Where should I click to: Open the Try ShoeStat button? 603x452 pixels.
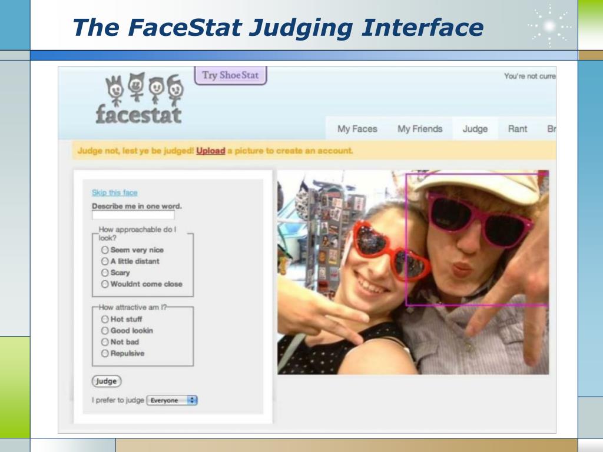(x=230, y=75)
